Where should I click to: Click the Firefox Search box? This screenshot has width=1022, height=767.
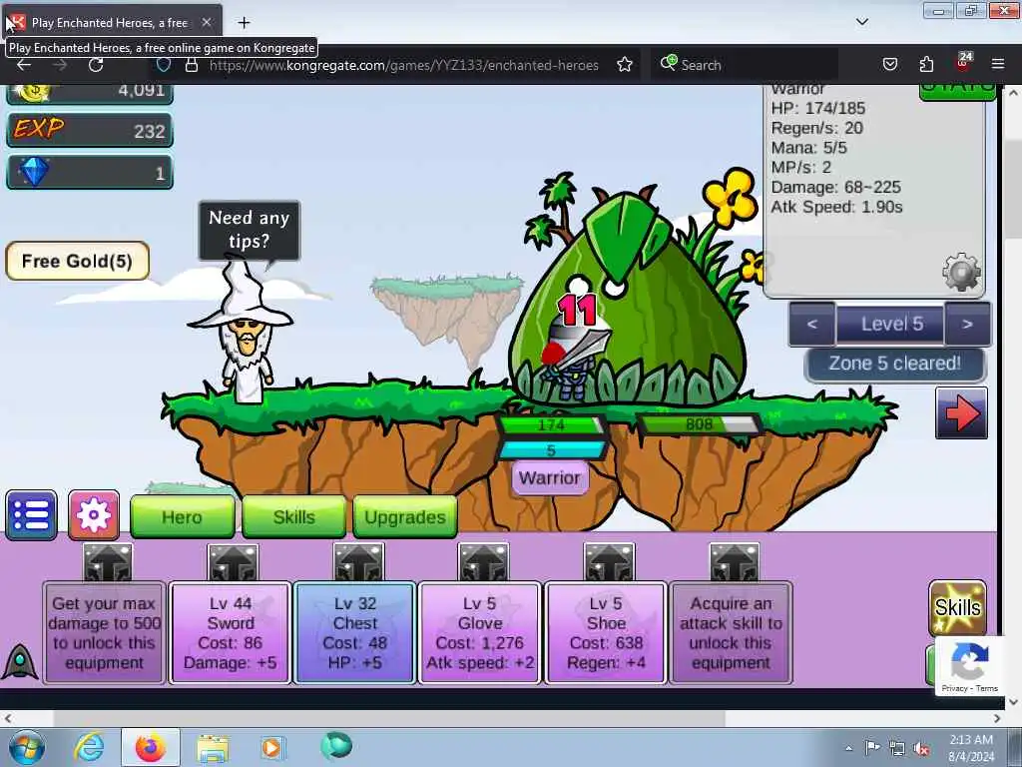[x=745, y=65]
